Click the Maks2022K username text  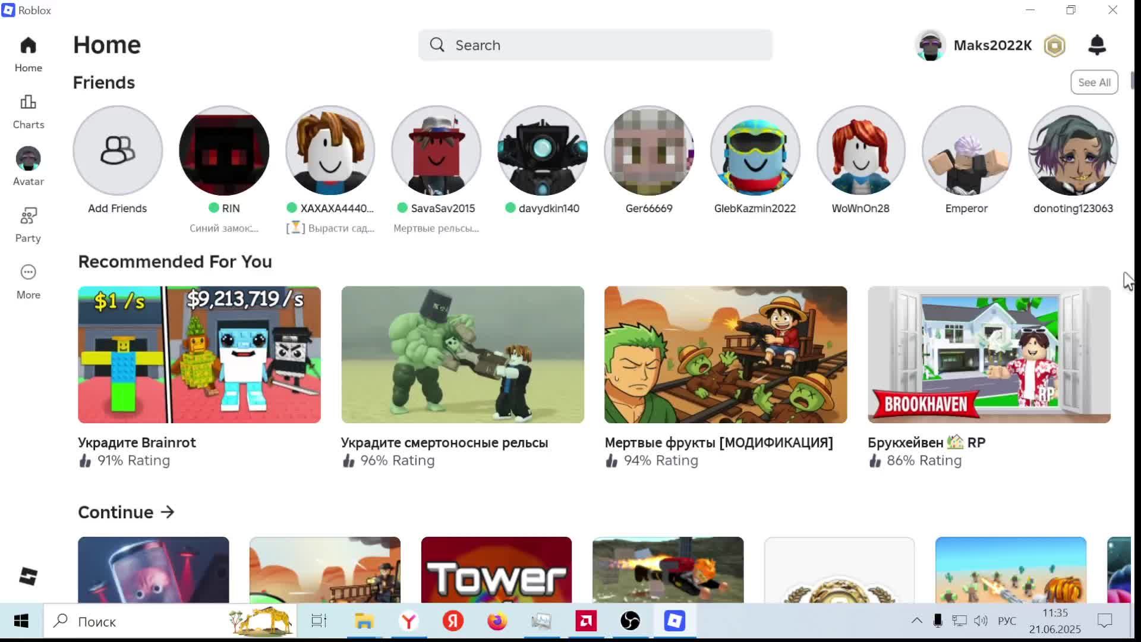(992, 46)
